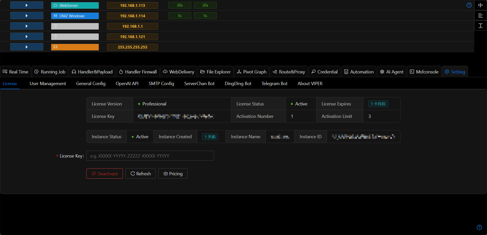
Task: Open help icon at top right
Action: click(469, 5)
